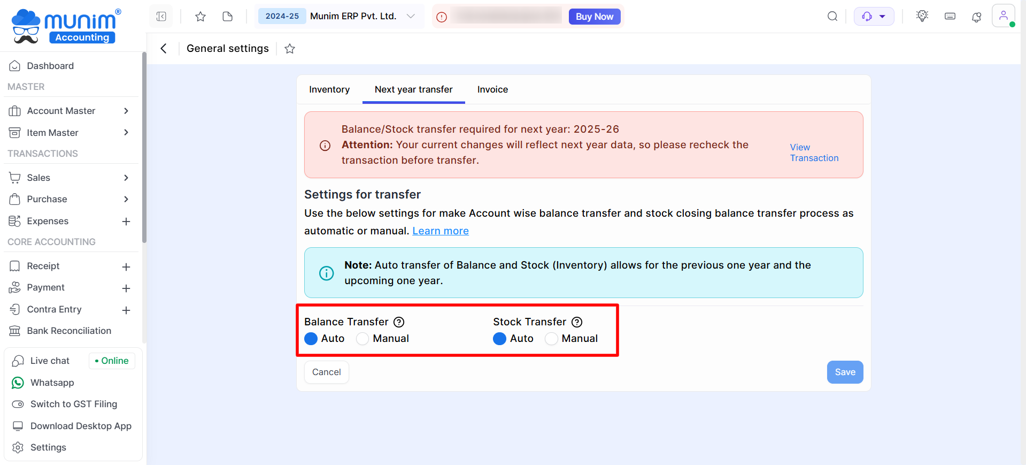Click the keyboard shortcuts icon
The image size is (1026, 465).
pos(950,17)
